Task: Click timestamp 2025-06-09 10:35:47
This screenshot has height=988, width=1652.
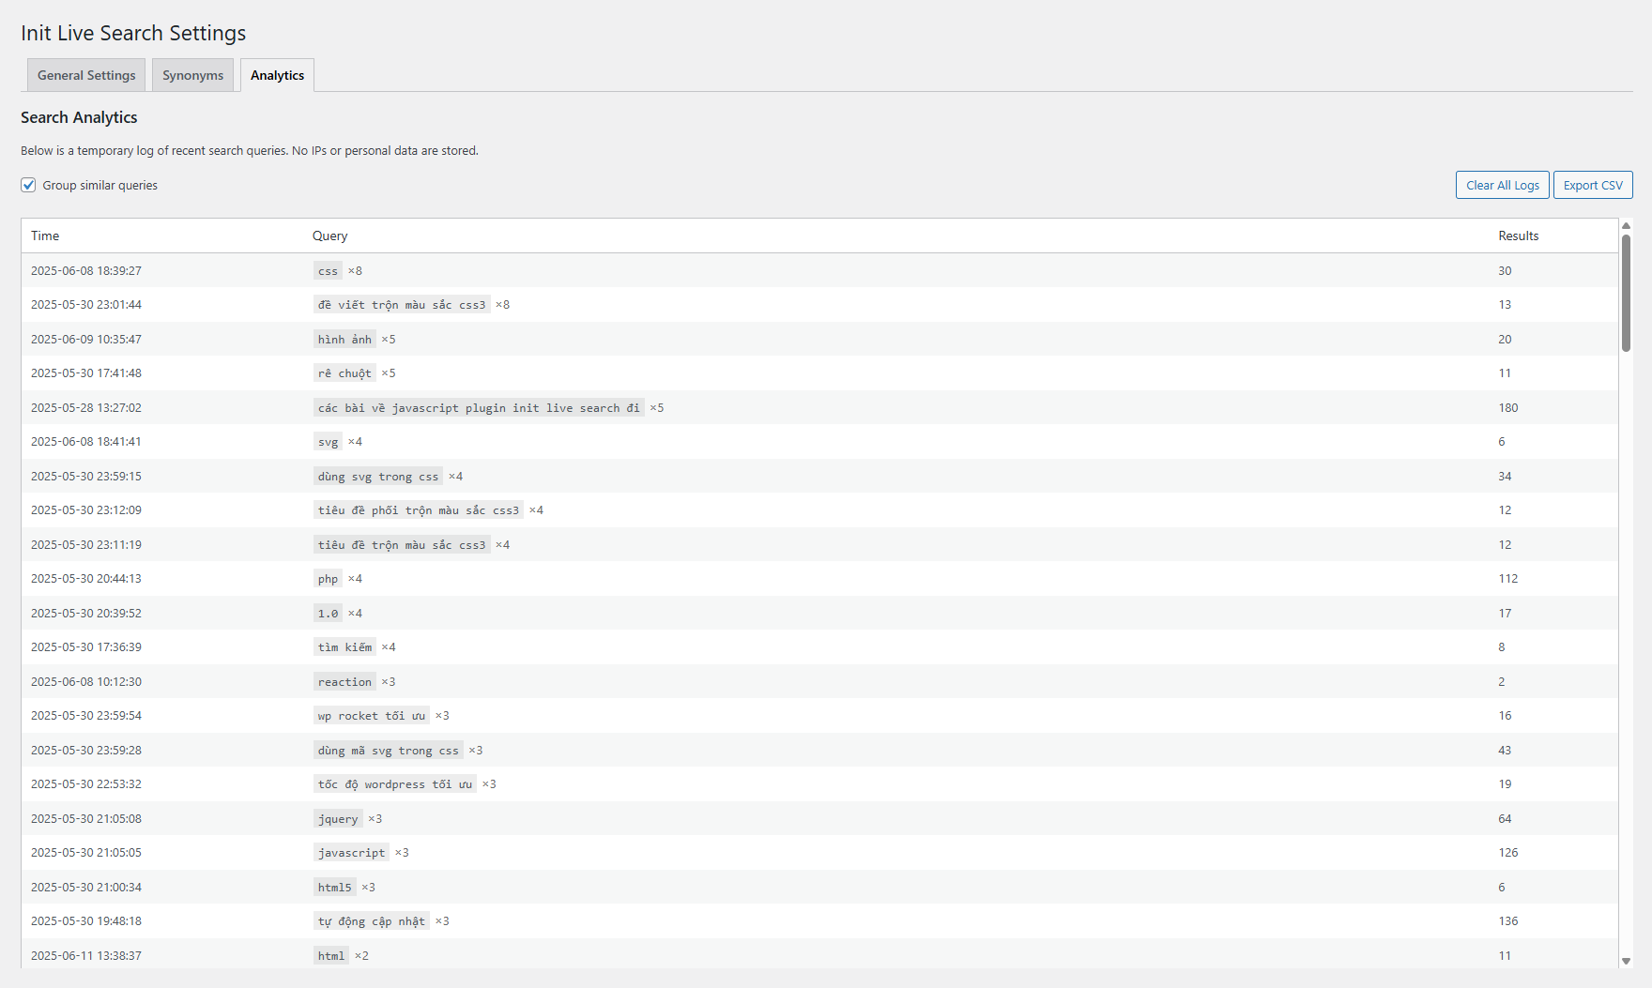Action: (86, 340)
